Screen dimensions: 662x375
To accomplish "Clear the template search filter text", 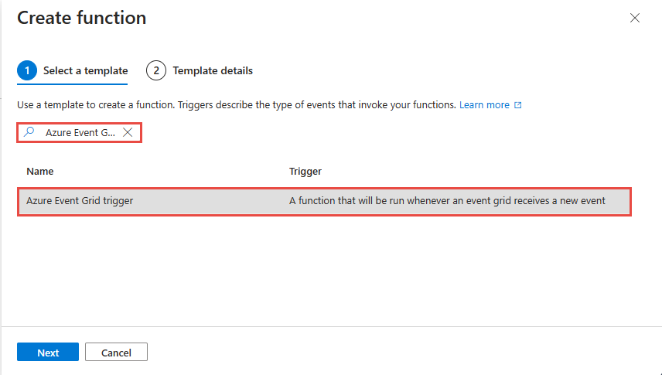I will pos(128,132).
